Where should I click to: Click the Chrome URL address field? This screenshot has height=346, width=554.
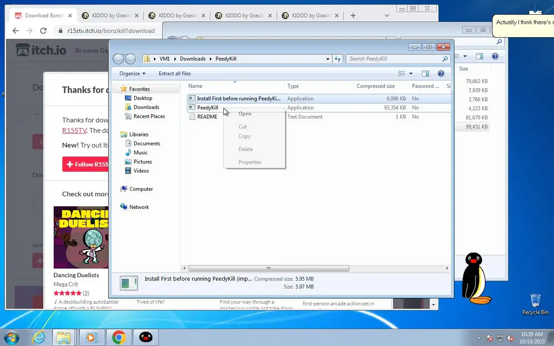click(111, 31)
